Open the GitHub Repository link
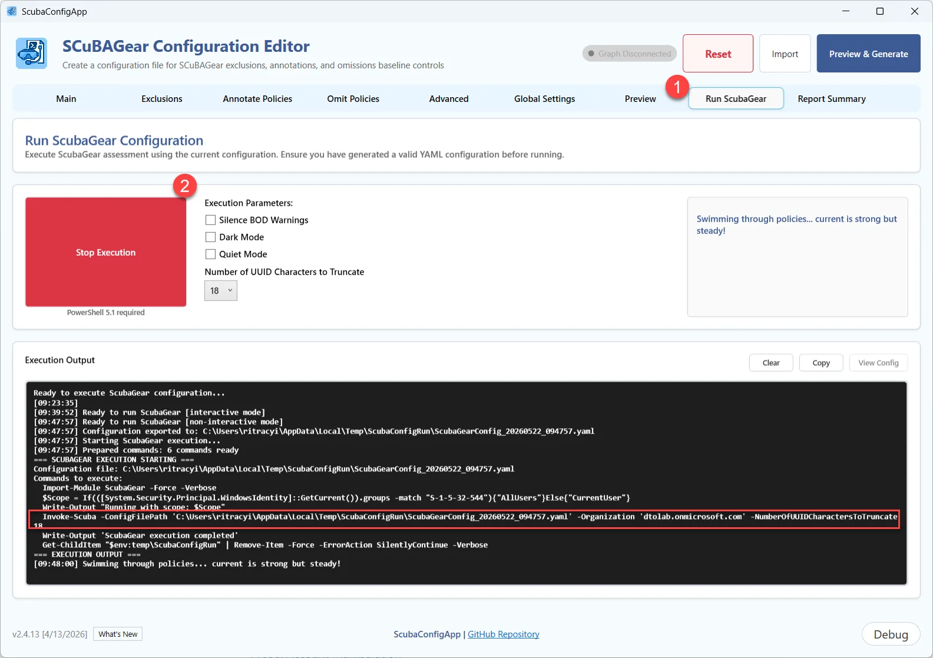The height and width of the screenshot is (658, 933). [504, 634]
